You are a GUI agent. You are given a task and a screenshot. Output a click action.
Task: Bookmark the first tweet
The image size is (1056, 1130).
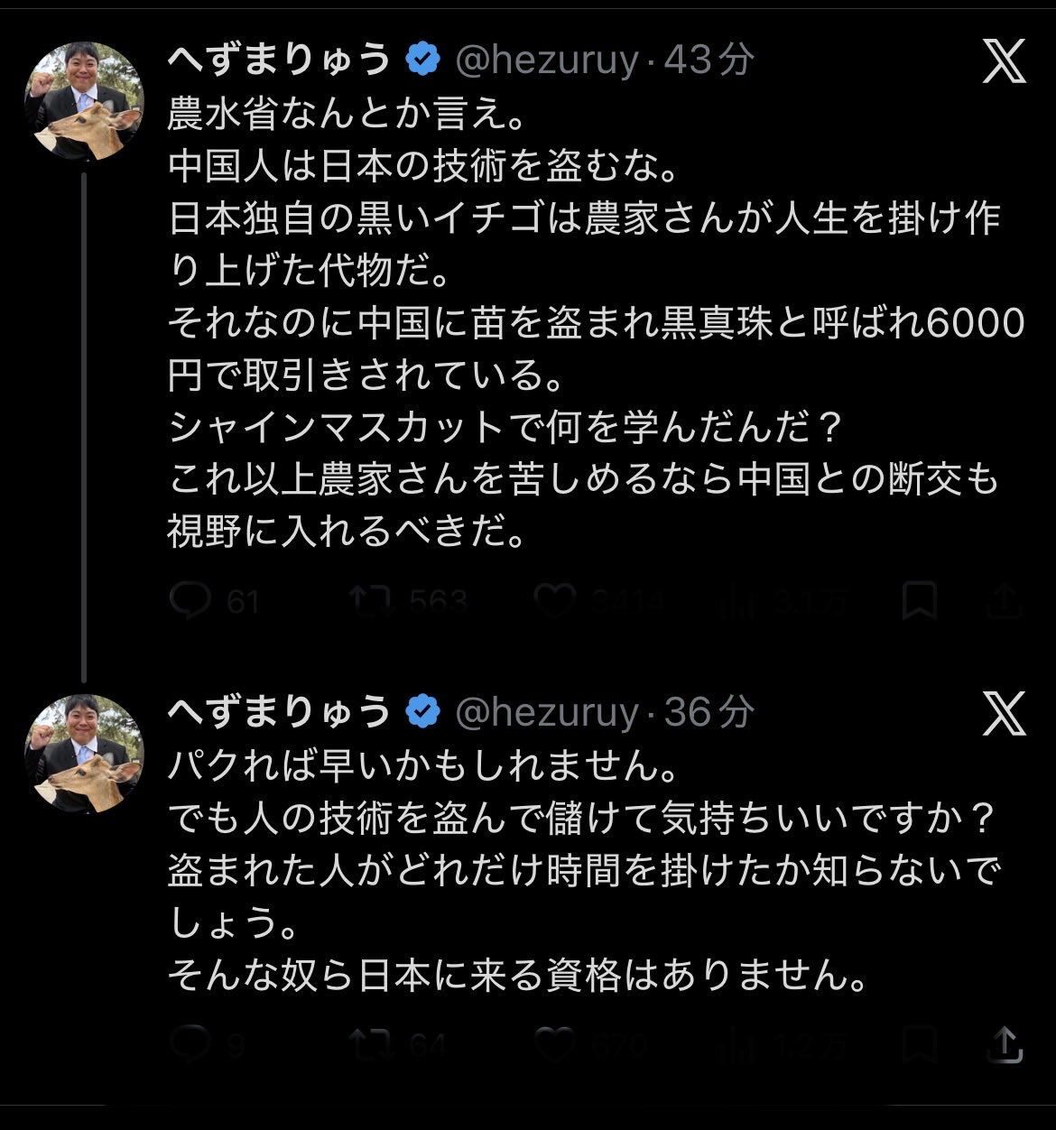coord(920,601)
